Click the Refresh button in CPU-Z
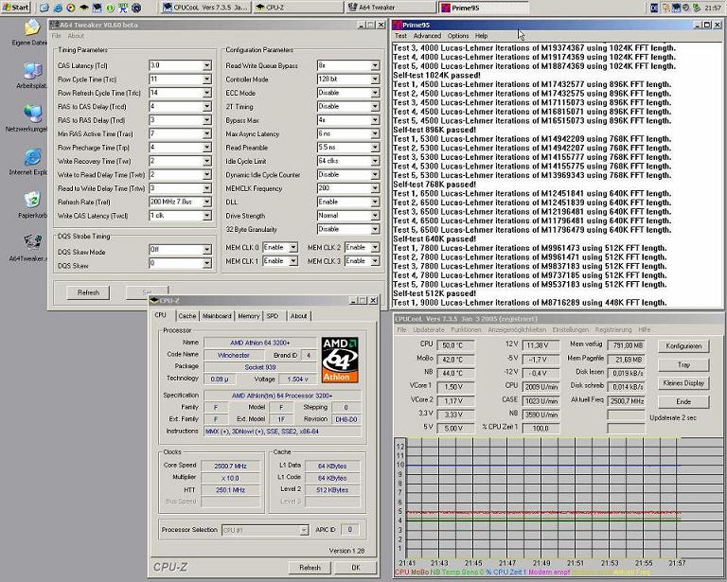Screen dimensions: 727x582 click(310, 568)
